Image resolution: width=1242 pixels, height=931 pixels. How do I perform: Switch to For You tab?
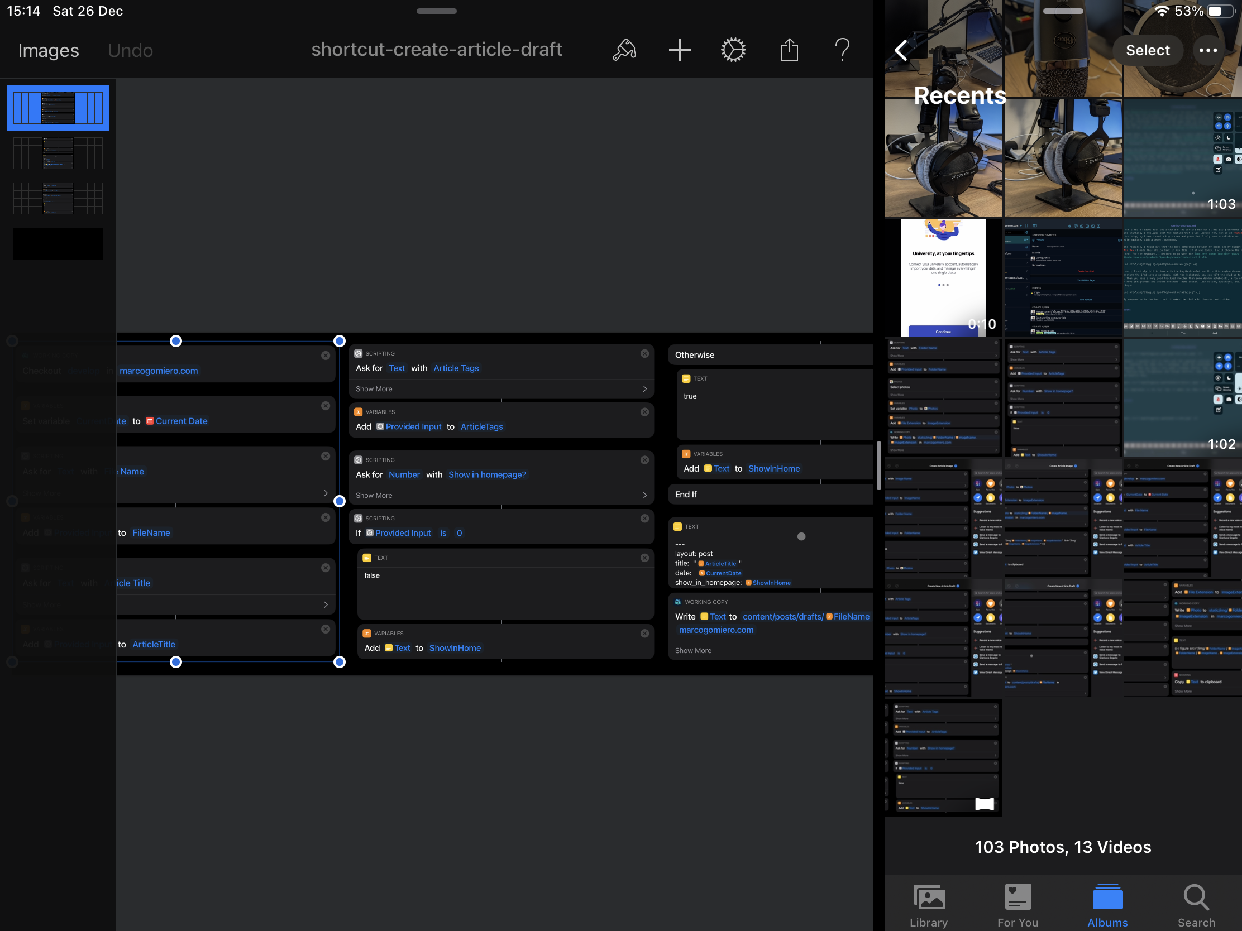[1018, 905]
